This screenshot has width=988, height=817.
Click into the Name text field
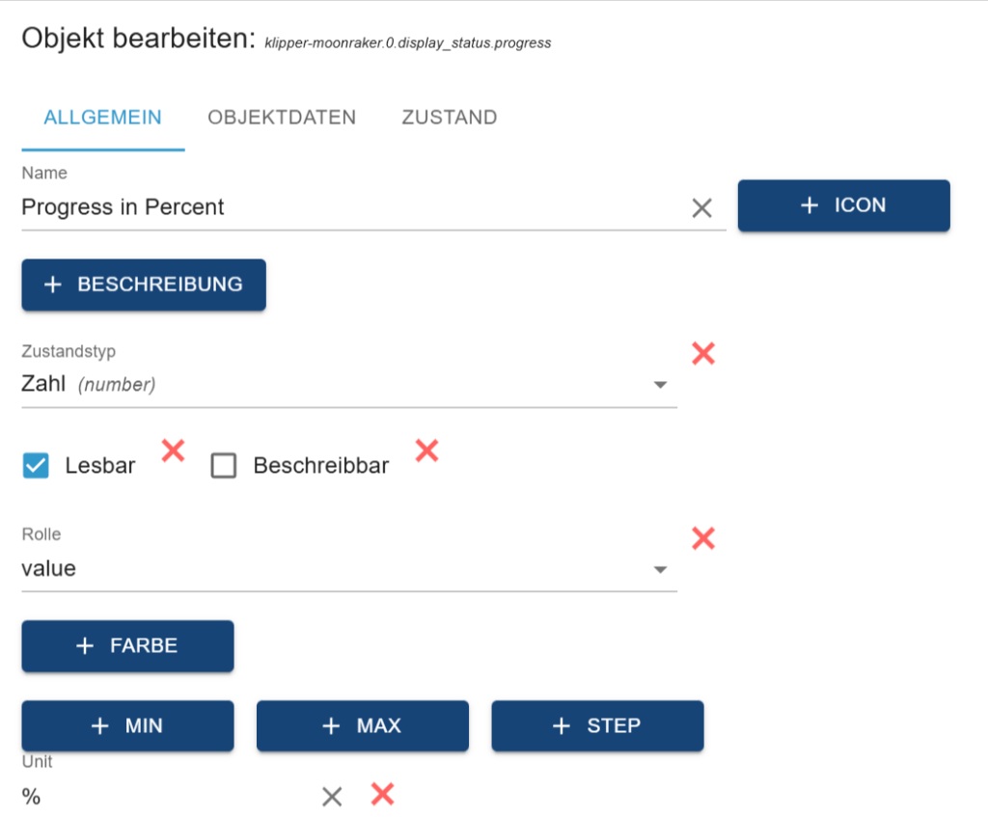[347, 207]
